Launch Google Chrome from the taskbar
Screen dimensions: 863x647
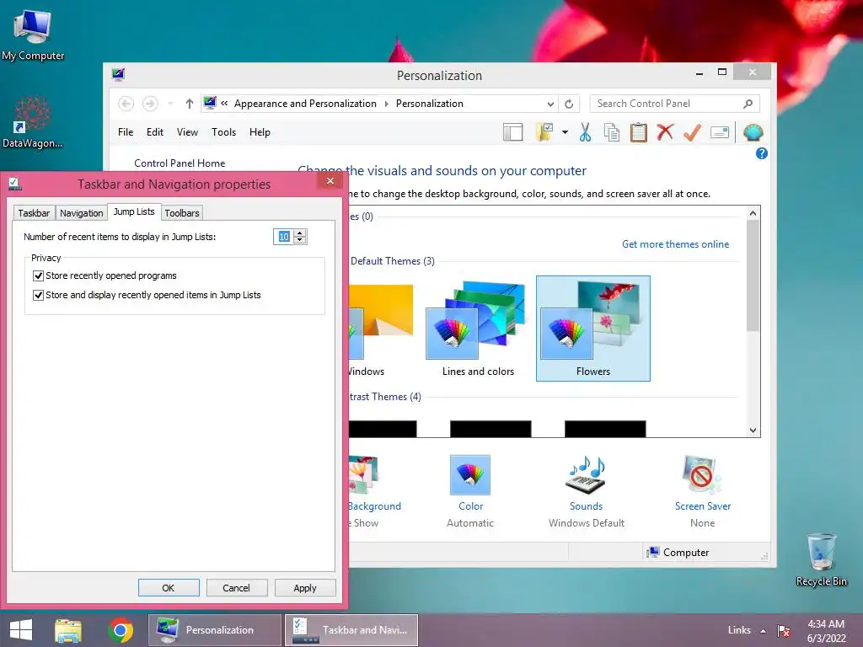(121, 630)
